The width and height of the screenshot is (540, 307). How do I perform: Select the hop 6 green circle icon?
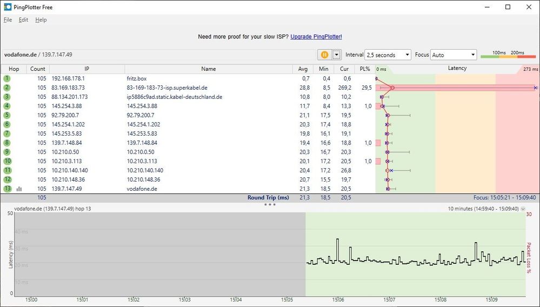pos(7,124)
